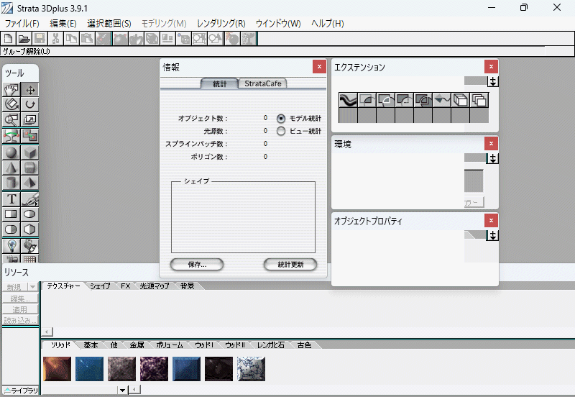Select the curved-arrow Rotate tool
This screenshot has width=575, height=397.
[x=29, y=104]
